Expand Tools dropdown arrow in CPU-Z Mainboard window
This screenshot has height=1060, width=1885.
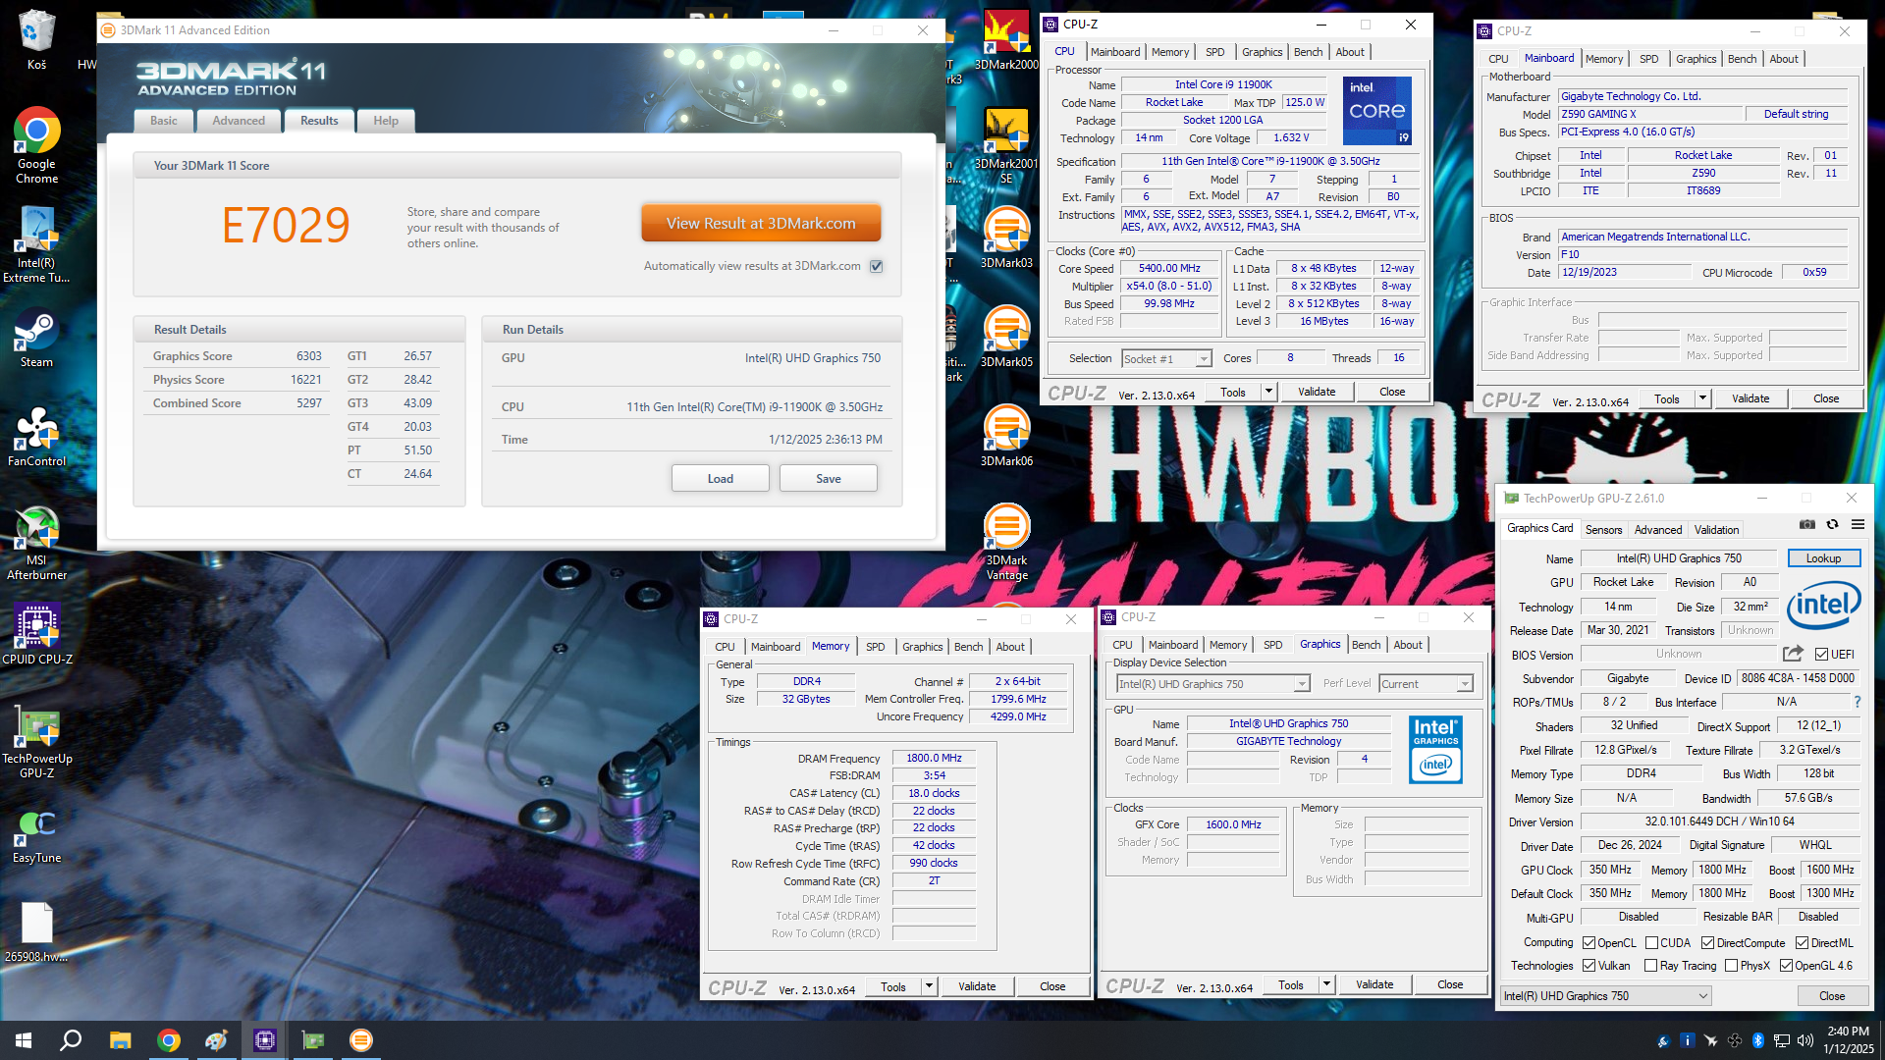pos(1701,398)
